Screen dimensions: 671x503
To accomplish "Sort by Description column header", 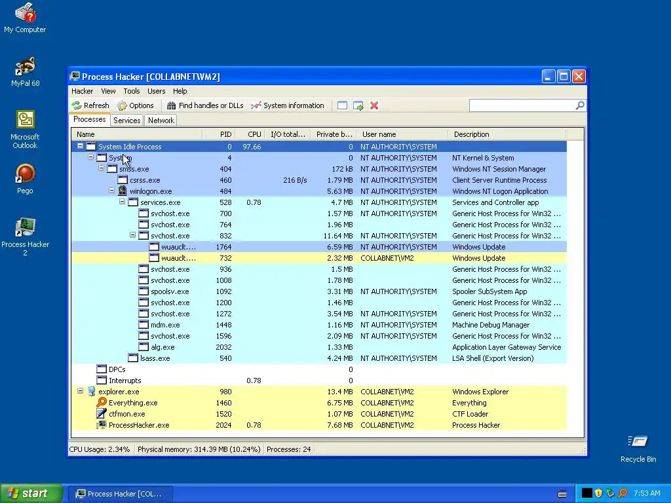I will (507, 134).
